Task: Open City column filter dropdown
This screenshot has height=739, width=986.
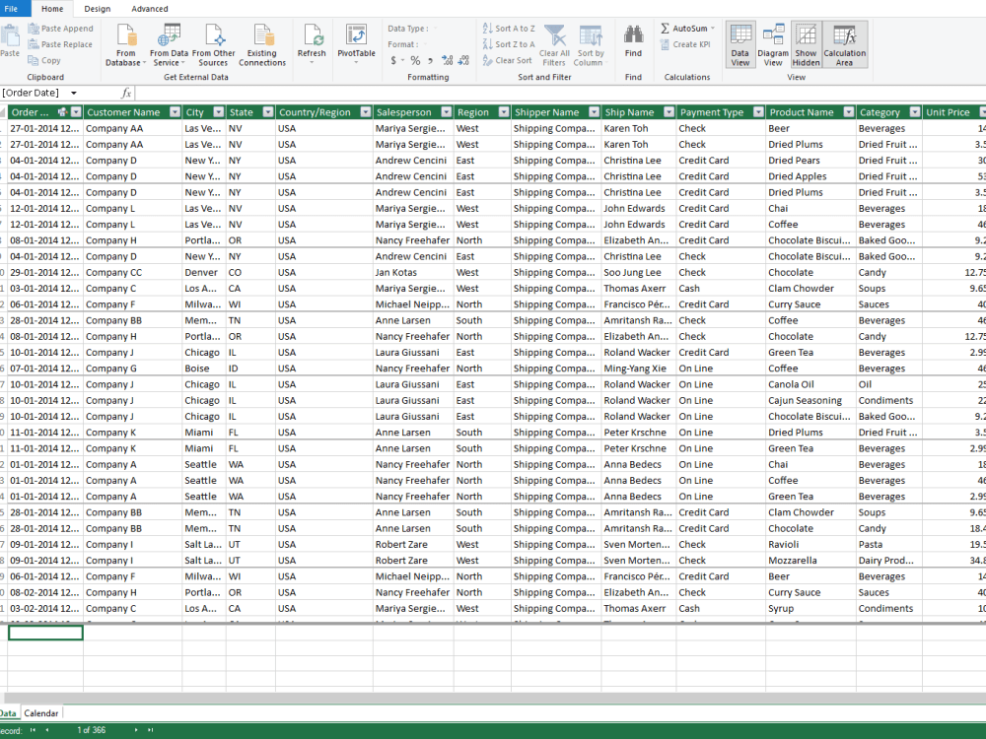Action: (219, 112)
